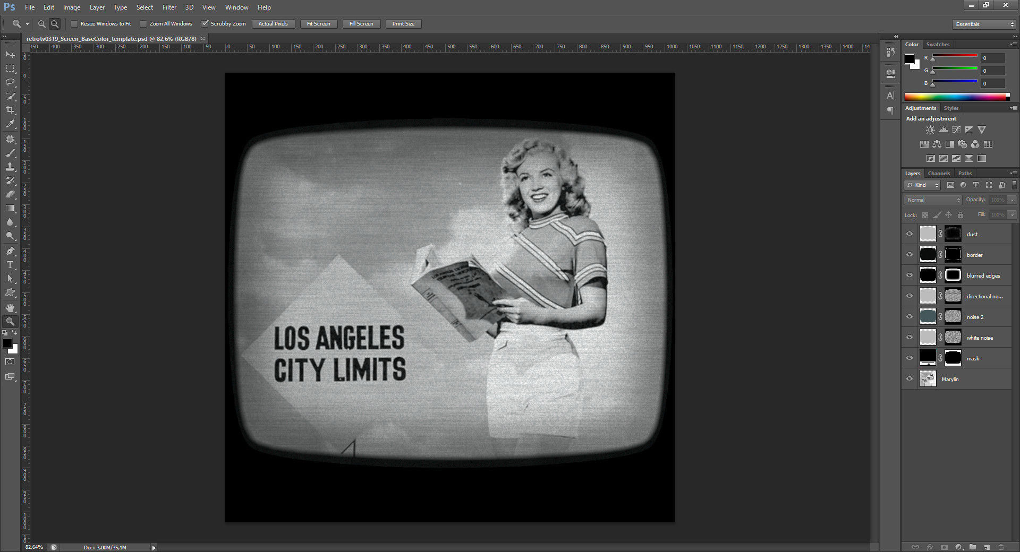
Task: Select the Crop tool
Action: click(10, 110)
